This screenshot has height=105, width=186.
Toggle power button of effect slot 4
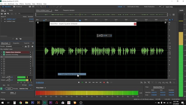coord(4,59)
